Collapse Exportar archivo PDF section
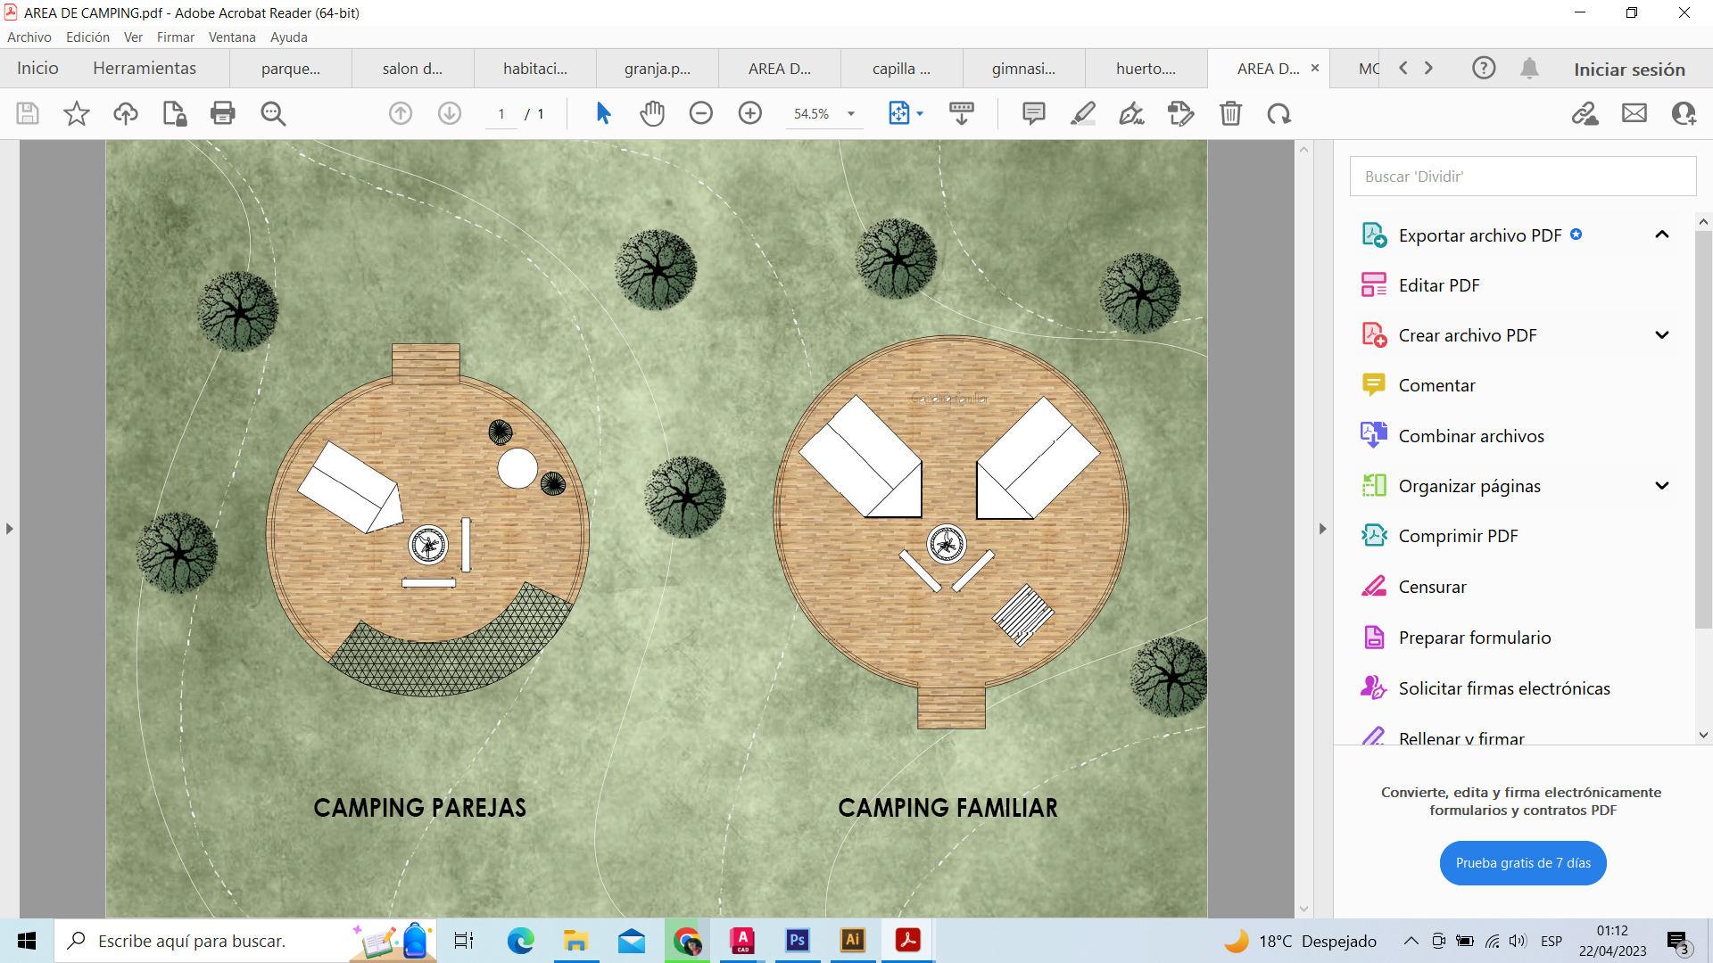The height and width of the screenshot is (963, 1713). point(1661,235)
